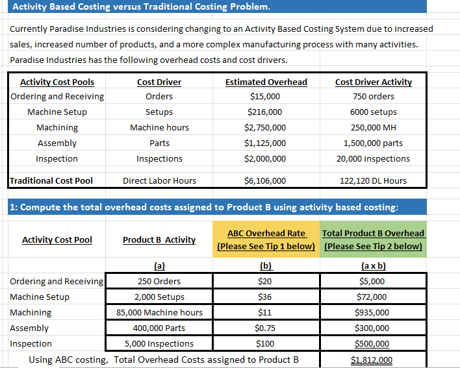
Task: Click the '1,500,000 parts' cell
Action: coord(373,143)
